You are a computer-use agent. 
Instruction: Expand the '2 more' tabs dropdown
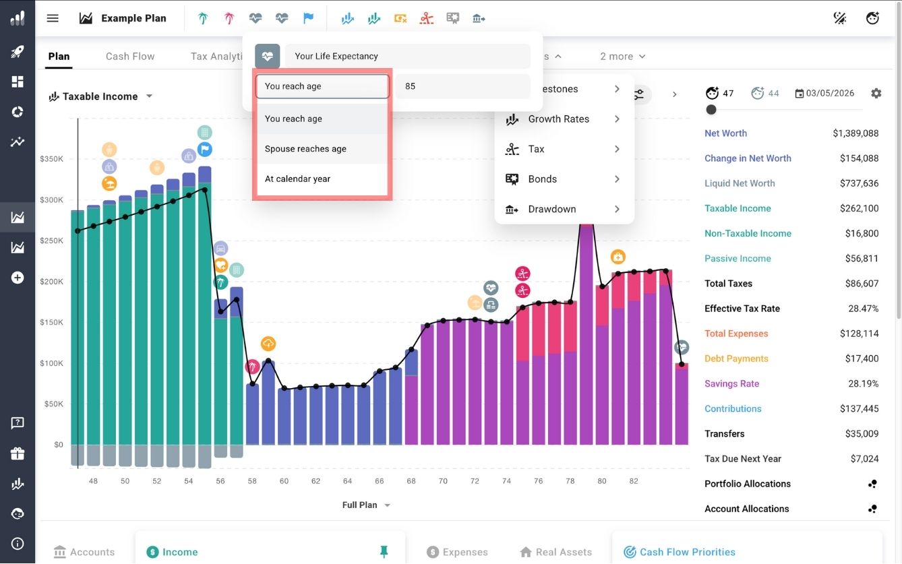pos(622,57)
